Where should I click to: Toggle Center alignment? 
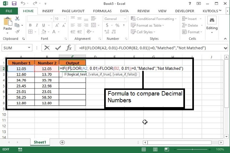pyautogui.click(x=79, y=25)
